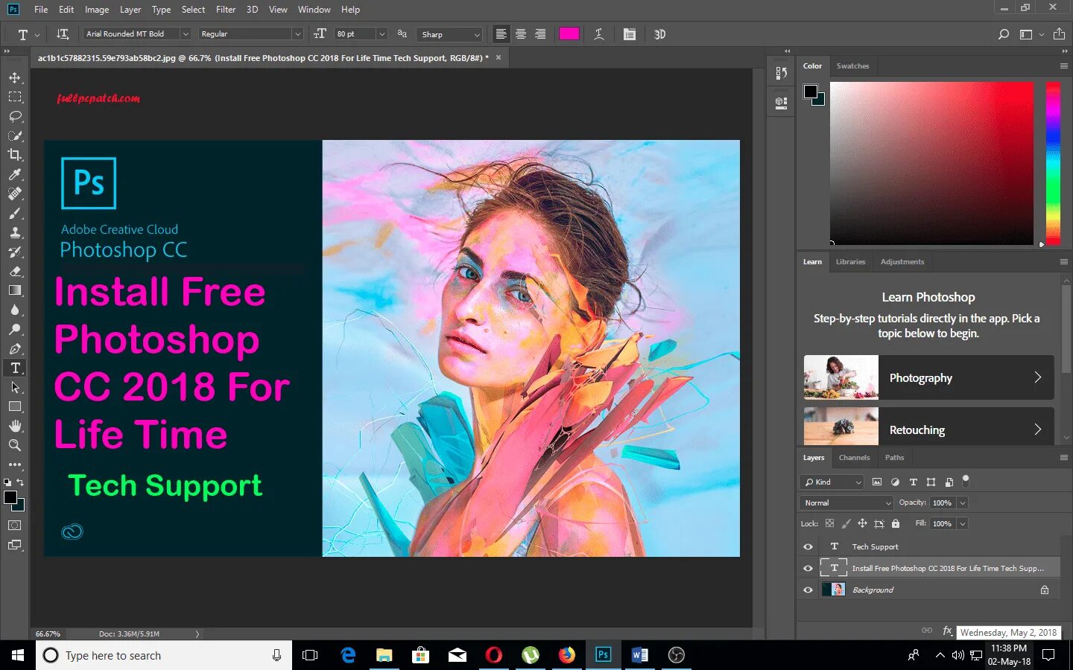Click the 3D text button in options bar

click(x=659, y=34)
